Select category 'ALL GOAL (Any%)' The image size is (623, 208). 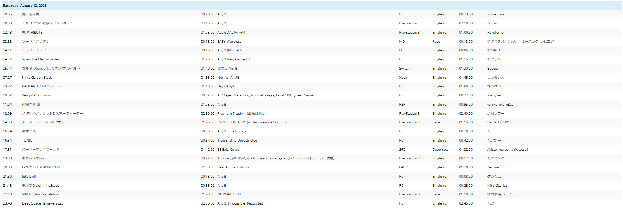231,33
